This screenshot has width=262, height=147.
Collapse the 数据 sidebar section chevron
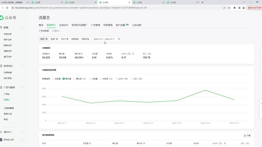pos(22,27)
